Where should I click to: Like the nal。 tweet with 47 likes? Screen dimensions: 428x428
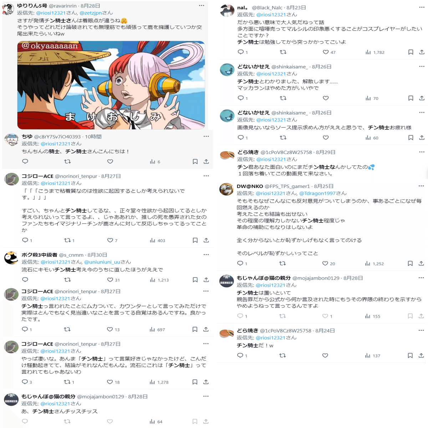coord(326,52)
